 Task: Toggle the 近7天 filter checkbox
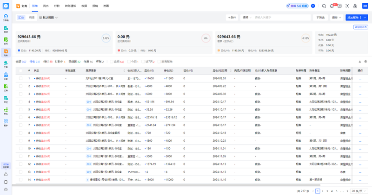143,62
